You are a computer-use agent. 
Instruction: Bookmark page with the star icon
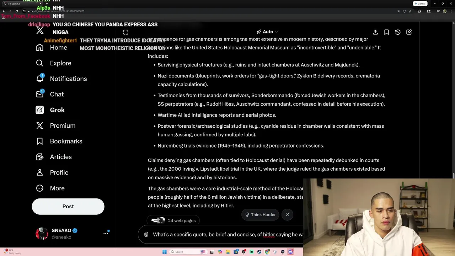click(410, 11)
